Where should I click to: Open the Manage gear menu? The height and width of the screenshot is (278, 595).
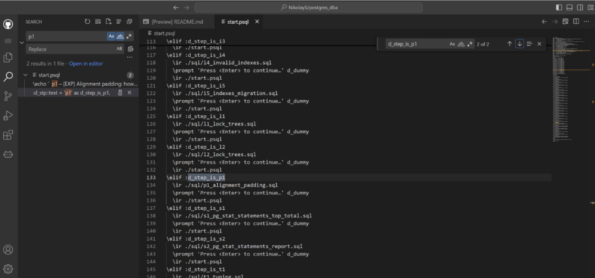[8, 269]
